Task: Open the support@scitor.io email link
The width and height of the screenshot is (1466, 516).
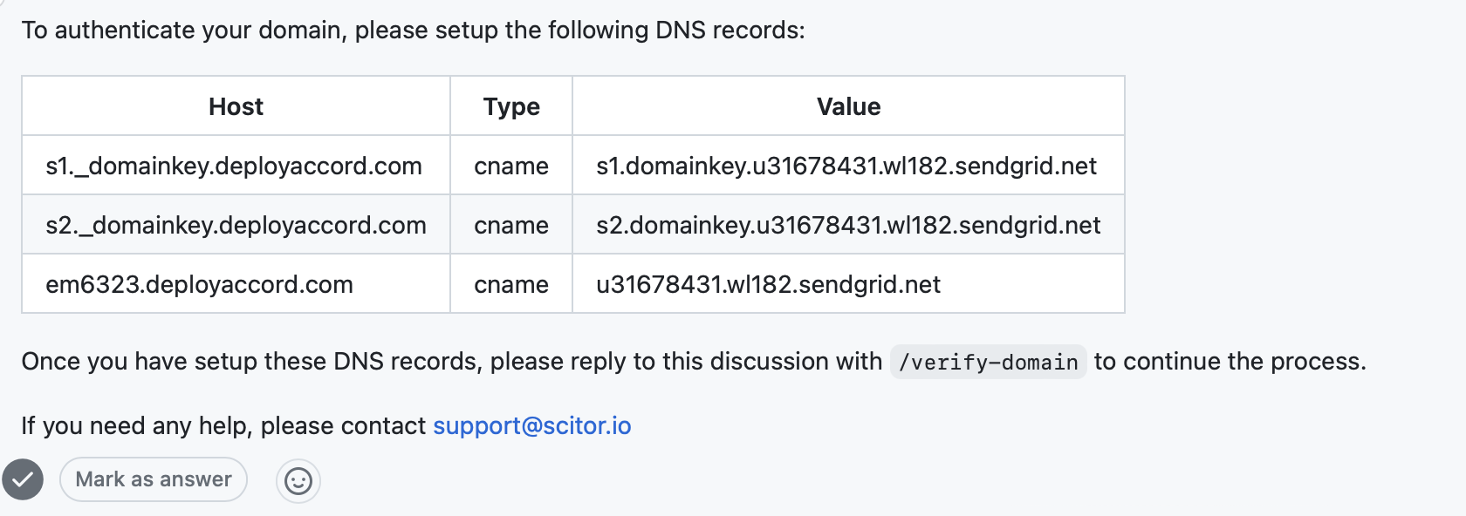Action: (x=531, y=425)
